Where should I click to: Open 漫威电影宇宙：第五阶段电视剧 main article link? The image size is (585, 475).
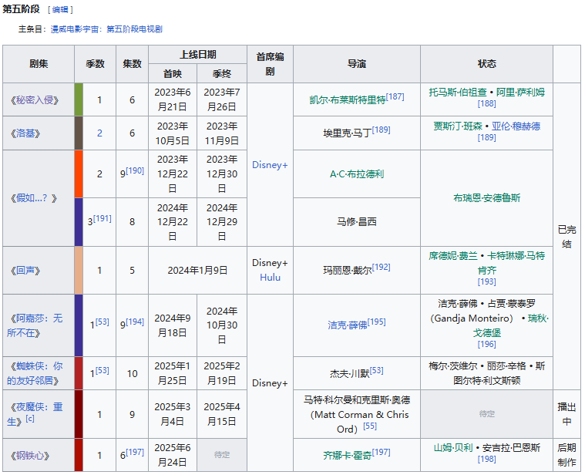[x=106, y=29]
